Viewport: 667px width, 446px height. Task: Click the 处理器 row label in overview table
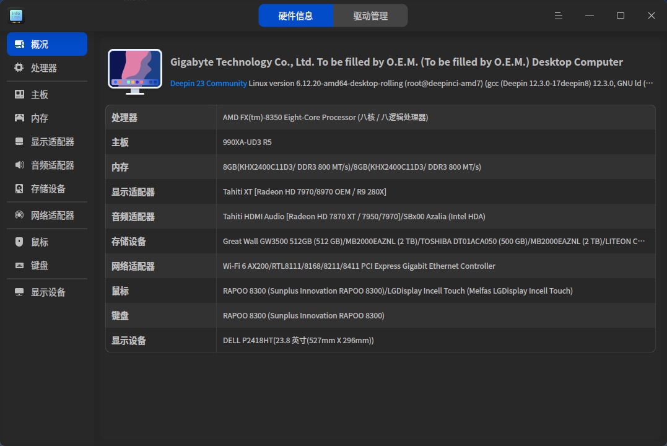(x=124, y=118)
